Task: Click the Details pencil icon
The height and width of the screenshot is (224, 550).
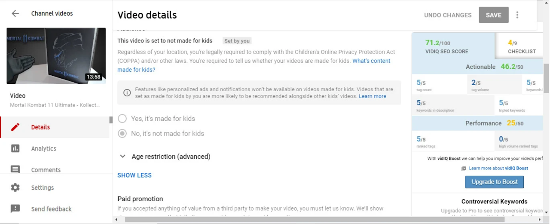Action: (x=15, y=127)
